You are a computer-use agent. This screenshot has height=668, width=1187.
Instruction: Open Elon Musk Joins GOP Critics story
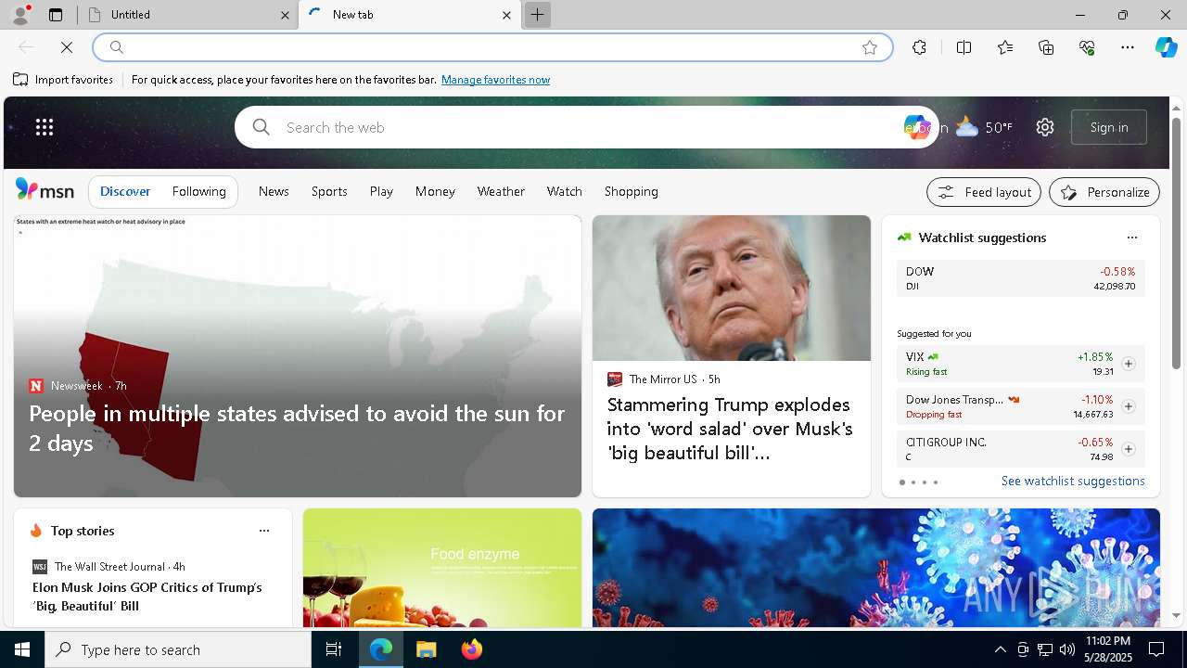[x=147, y=597]
